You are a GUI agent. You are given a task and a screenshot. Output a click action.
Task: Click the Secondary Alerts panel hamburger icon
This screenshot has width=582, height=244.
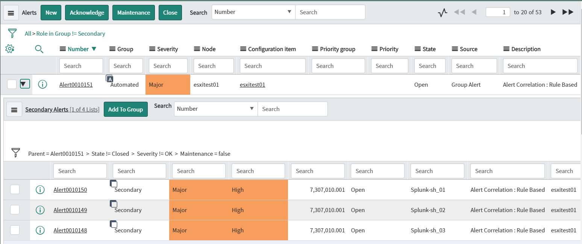(x=14, y=109)
